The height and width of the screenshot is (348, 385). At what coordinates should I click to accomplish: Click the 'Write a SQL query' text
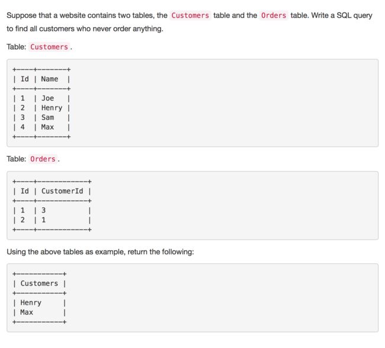(x=342, y=15)
